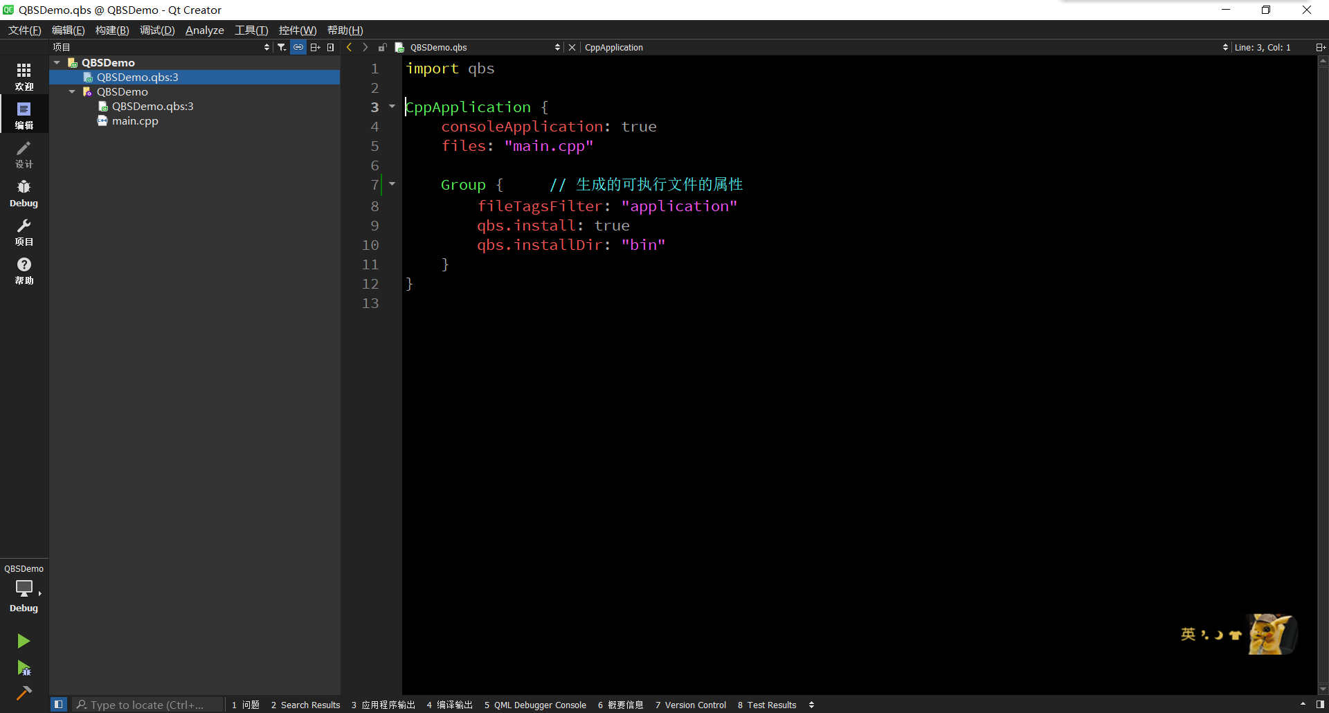
Task: Switch input language via 英 indicator
Action: pyautogui.click(x=1188, y=634)
